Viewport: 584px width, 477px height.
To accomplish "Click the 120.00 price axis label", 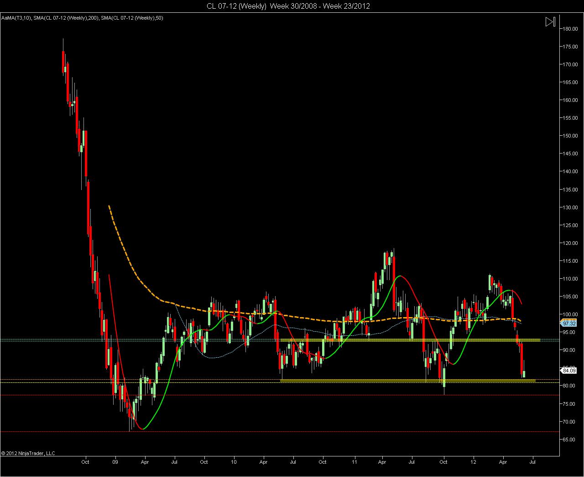I will click(x=569, y=243).
